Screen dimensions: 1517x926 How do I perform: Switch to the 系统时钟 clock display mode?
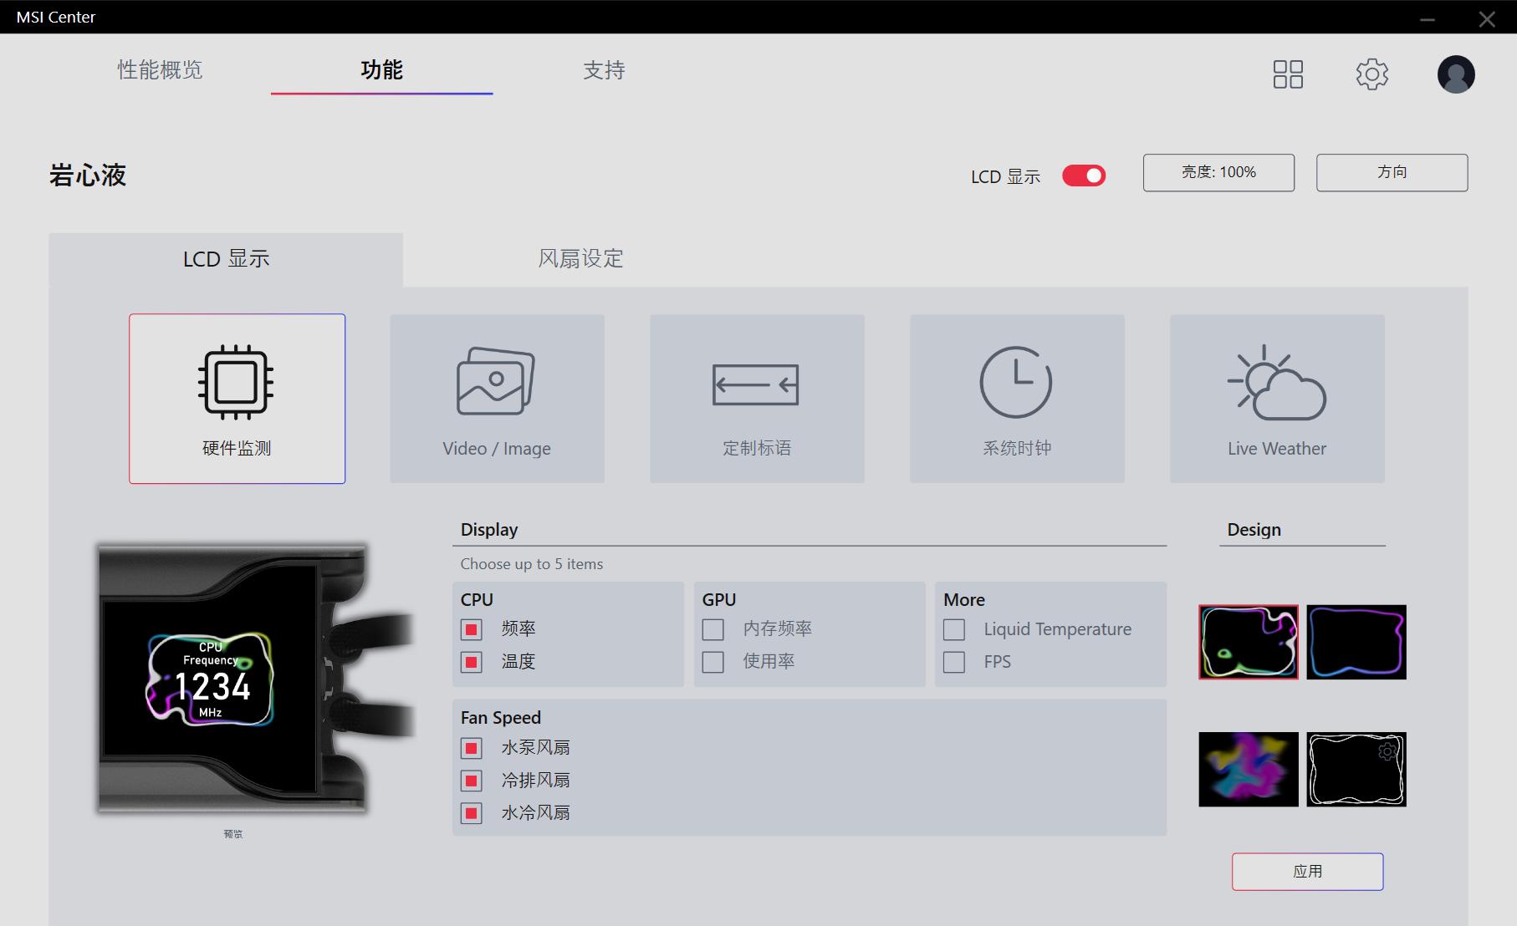(1016, 399)
